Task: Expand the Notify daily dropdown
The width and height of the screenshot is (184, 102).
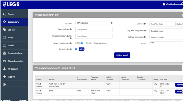Action: (x=166, y=43)
